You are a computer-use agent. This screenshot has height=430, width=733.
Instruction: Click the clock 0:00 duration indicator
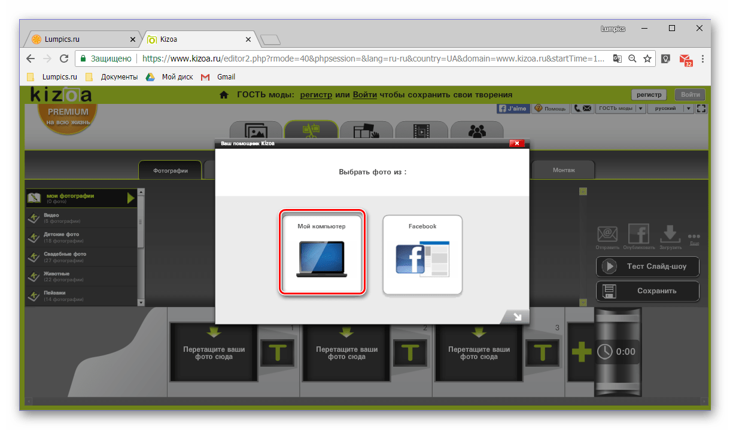pyautogui.click(x=617, y=352)
